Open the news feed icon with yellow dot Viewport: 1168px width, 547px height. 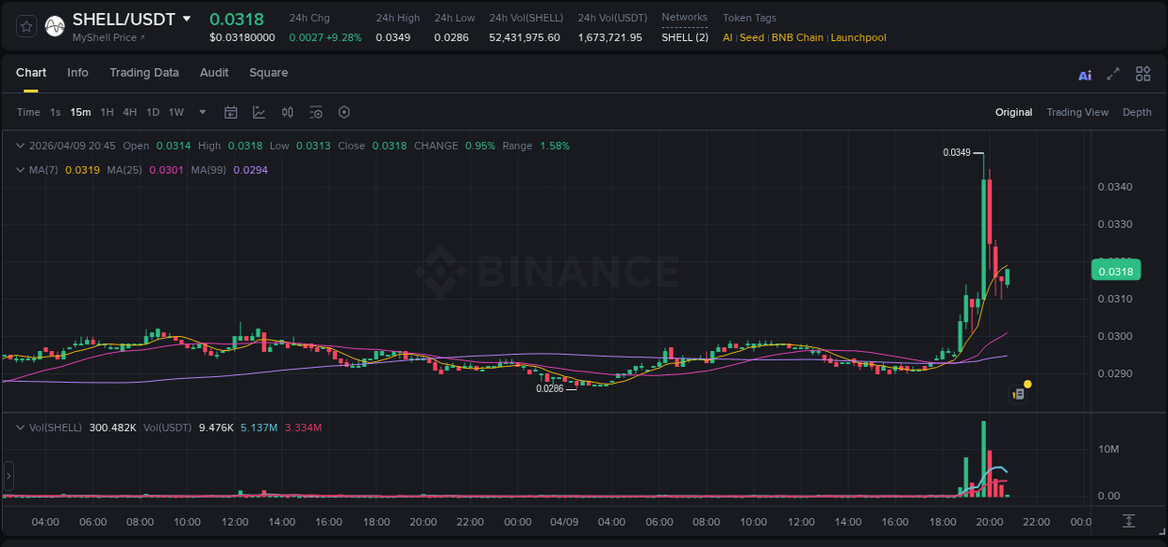point(1019,392)
